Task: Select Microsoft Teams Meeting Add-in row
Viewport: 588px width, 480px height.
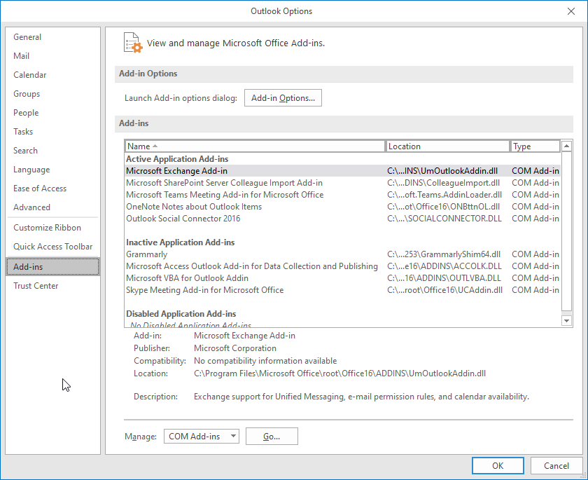Action: [343, 195]
